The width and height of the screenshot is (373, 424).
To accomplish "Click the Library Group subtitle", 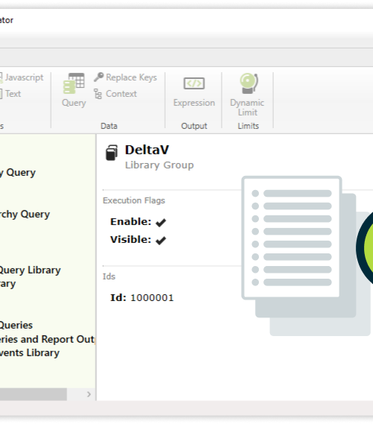I will (160, 165).
